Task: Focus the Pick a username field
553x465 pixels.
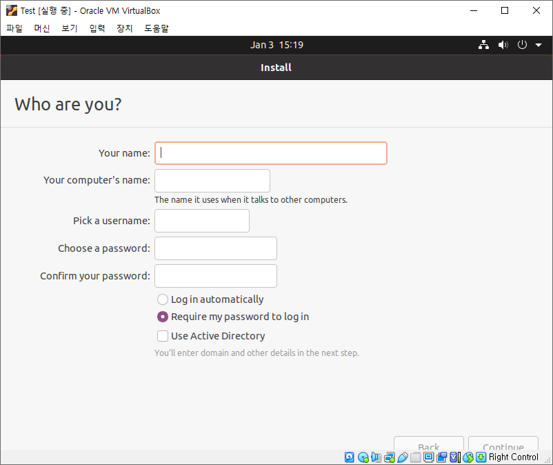Action: 202,221
